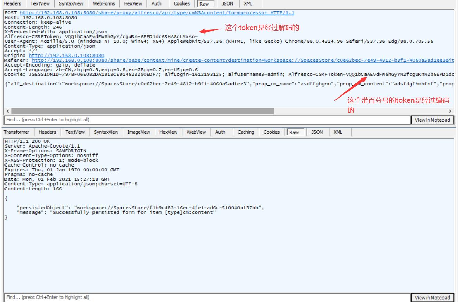Click the Successfully persisted message line
The height and width of the screenshot is (302, 458).
pyautogui.click(x=116, y=213)
